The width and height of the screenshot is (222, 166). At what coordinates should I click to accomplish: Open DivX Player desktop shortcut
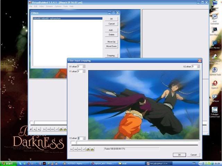(x=215, y=31)
